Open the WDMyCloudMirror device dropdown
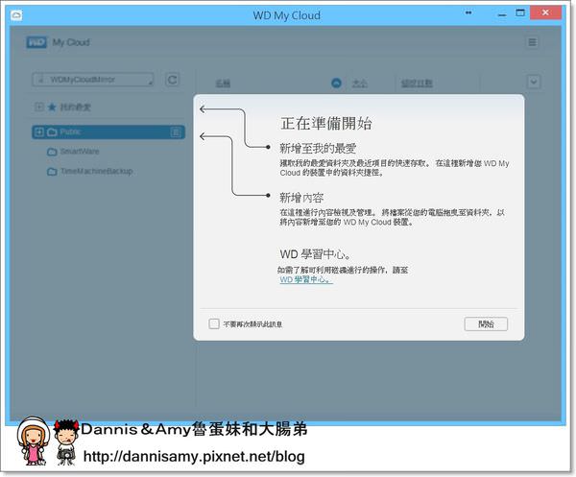 (x=93, y=80)
